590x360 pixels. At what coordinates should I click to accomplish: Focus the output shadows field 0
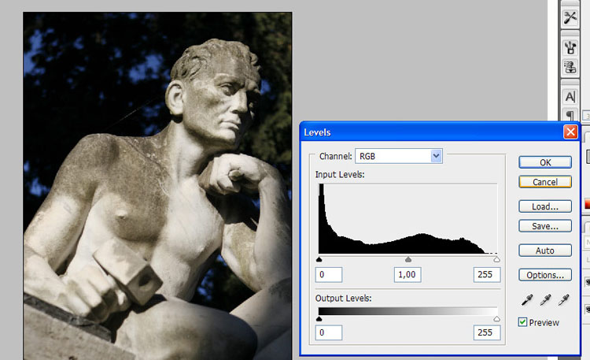click(329, 333)
